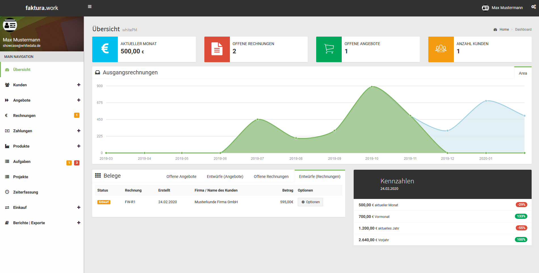539x273 pixels.
Task: Click the Belege grid icon
Action: point(98,175)
